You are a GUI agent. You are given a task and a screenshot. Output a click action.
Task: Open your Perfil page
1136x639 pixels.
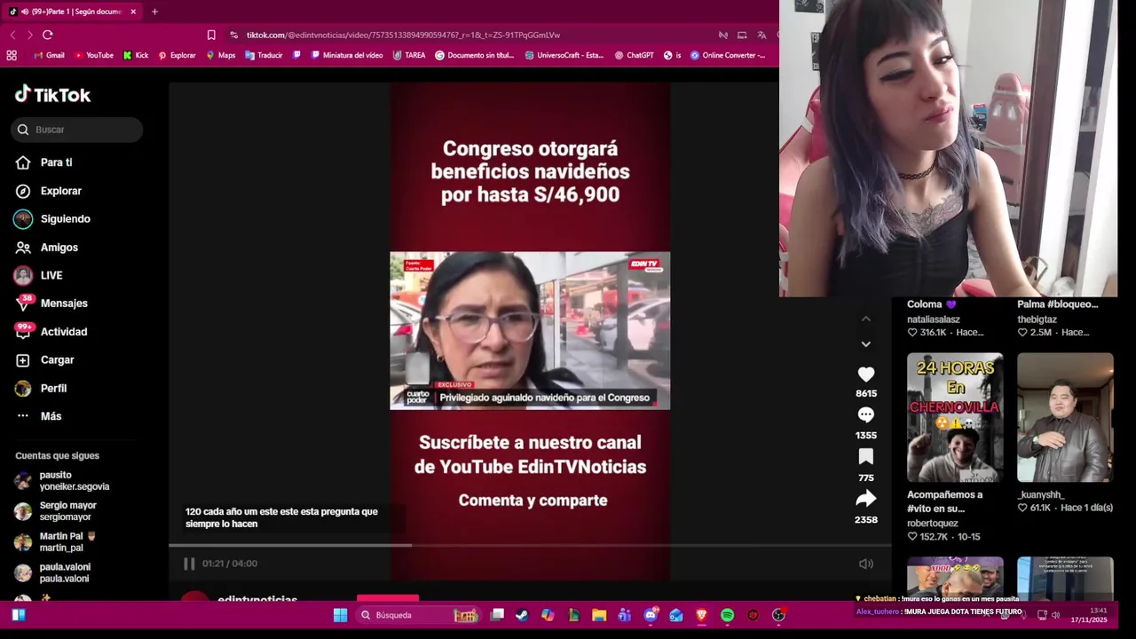click(x=41, y=389)
